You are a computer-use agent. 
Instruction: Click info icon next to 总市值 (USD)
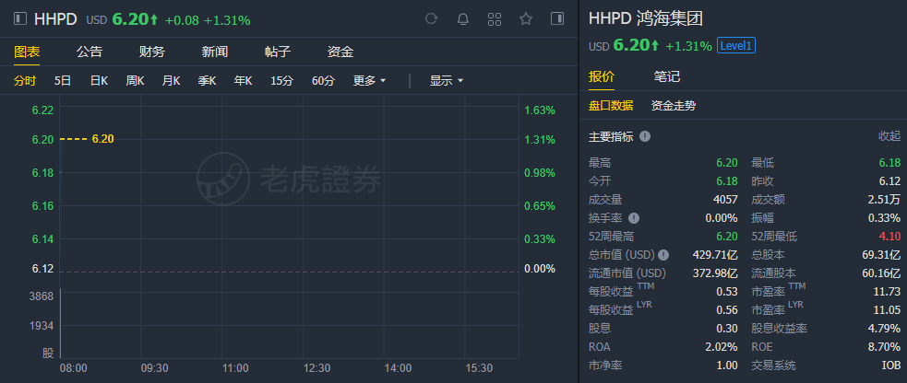pos(663,254)
